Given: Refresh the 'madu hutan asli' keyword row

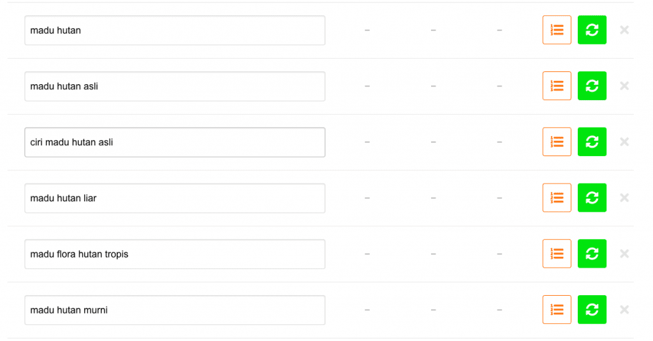Looking at the screenshot, I should point(592,86).
